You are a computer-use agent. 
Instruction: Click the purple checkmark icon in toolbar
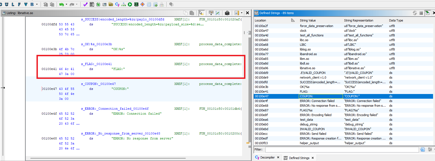click(85, 4)
